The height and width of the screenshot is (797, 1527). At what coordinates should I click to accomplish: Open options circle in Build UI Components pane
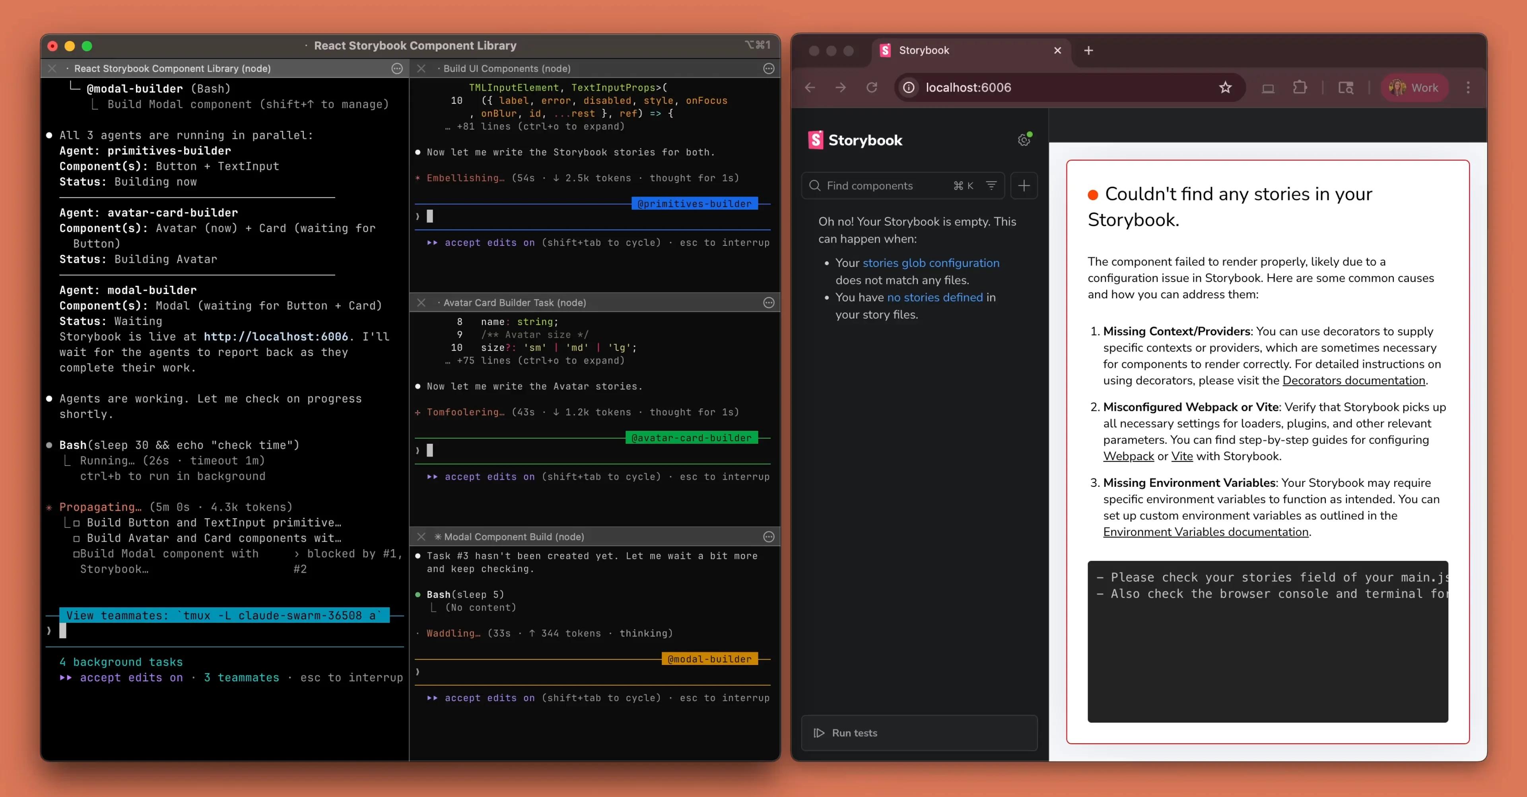click(769, 69)
